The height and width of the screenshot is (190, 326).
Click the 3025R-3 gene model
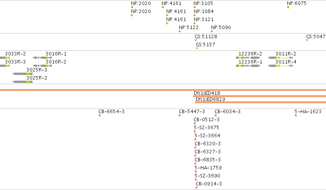pyautogui.click(x=23, y=74)
